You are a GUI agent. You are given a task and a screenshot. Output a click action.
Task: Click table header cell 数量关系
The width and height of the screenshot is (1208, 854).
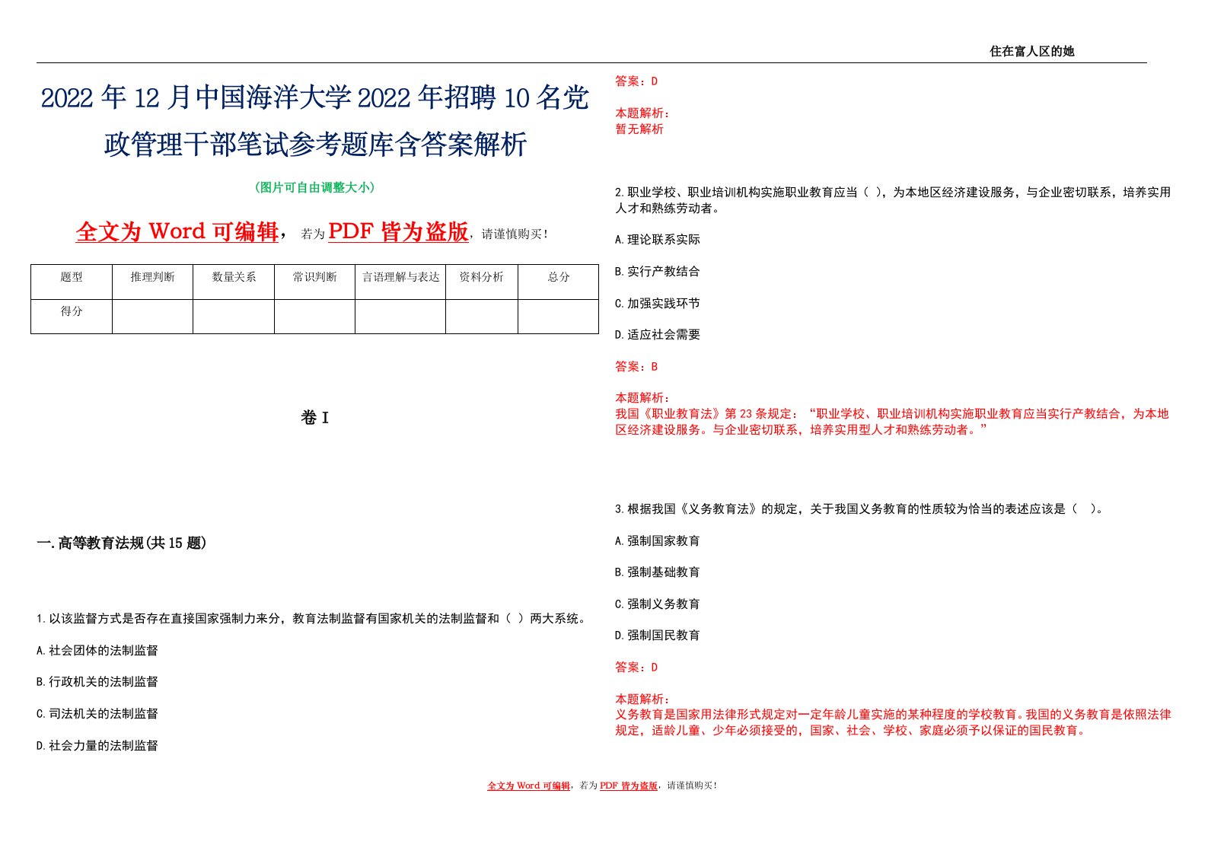point(234,282)
